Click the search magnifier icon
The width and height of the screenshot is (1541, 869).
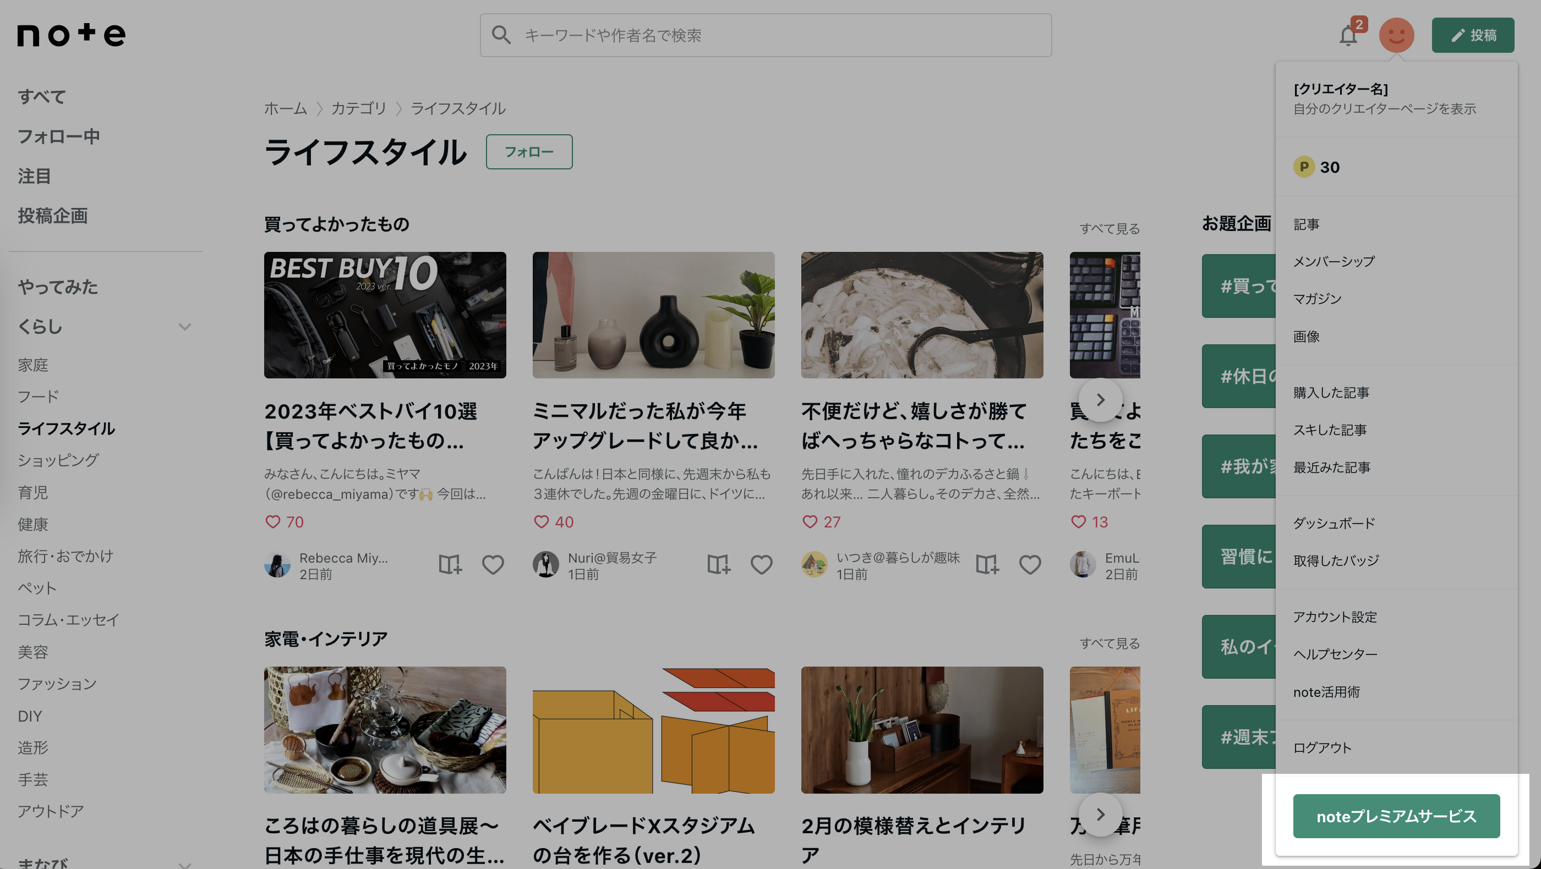(x=501, y=35)
